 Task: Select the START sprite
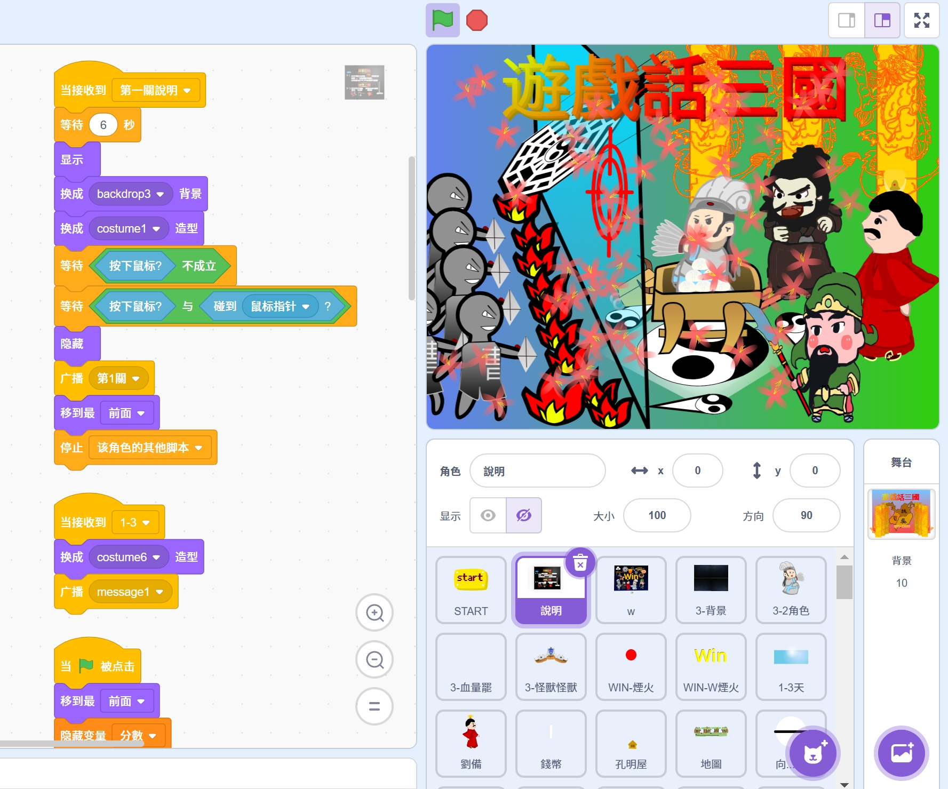(471, 589)
